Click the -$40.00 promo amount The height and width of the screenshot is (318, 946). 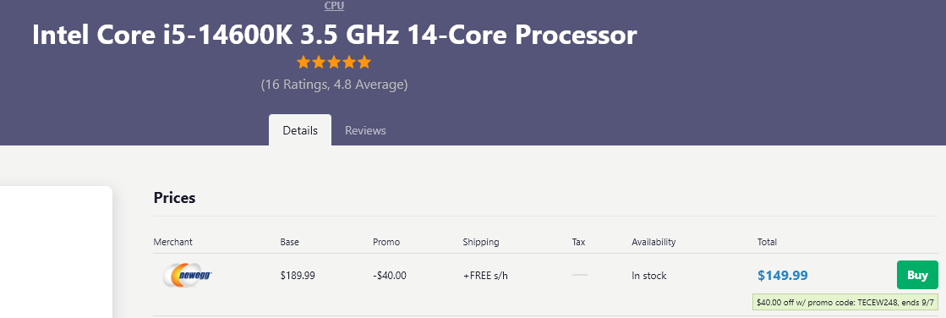click(x=390, y=276)
